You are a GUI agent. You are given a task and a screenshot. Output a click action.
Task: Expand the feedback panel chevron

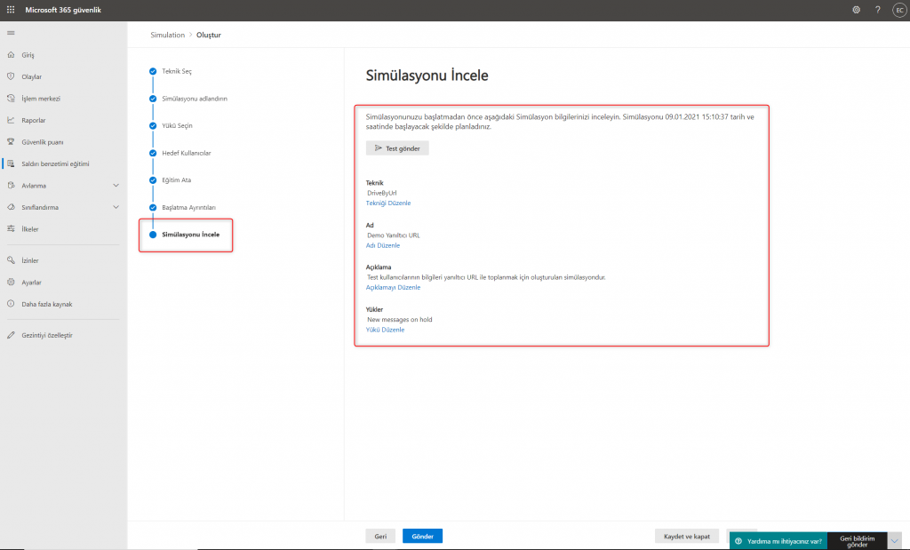(x=895, y=540)
